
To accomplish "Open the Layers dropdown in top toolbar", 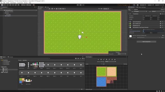I will pos(151,5).
